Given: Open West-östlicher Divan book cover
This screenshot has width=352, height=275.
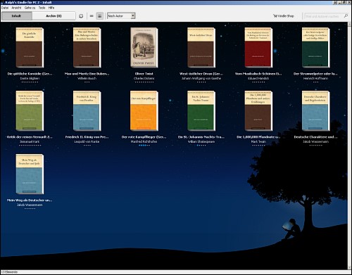Looking at the screenshot, I should [201, 48].
